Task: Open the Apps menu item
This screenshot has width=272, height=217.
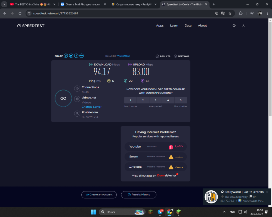Action: point(160,25)
